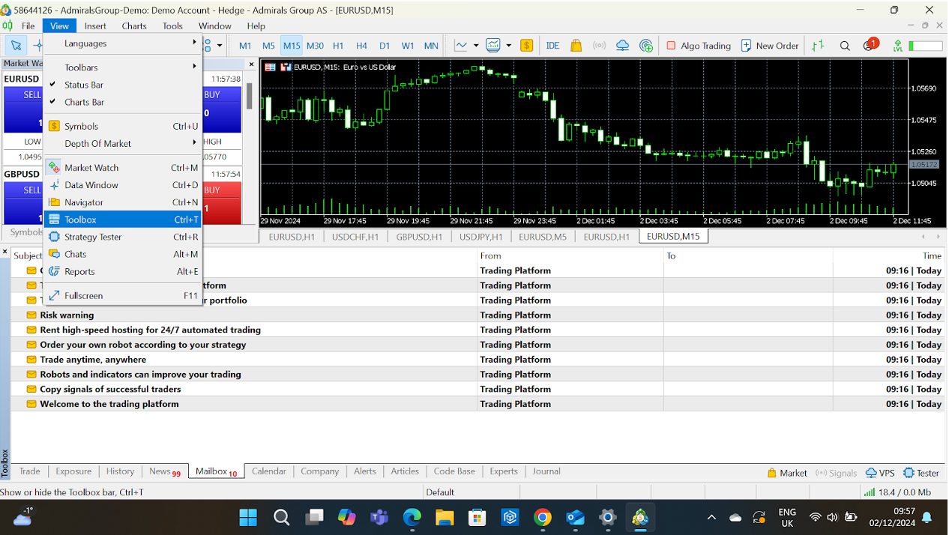Screen dimensions: 952x535
Task: Open the Charts menu
Action: coord(134,25)
